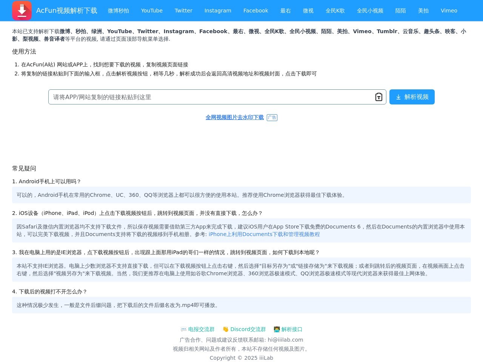483x362 pixels.
Task: Go to the YouTube navigation item
Action: click(x=152, y=11)
